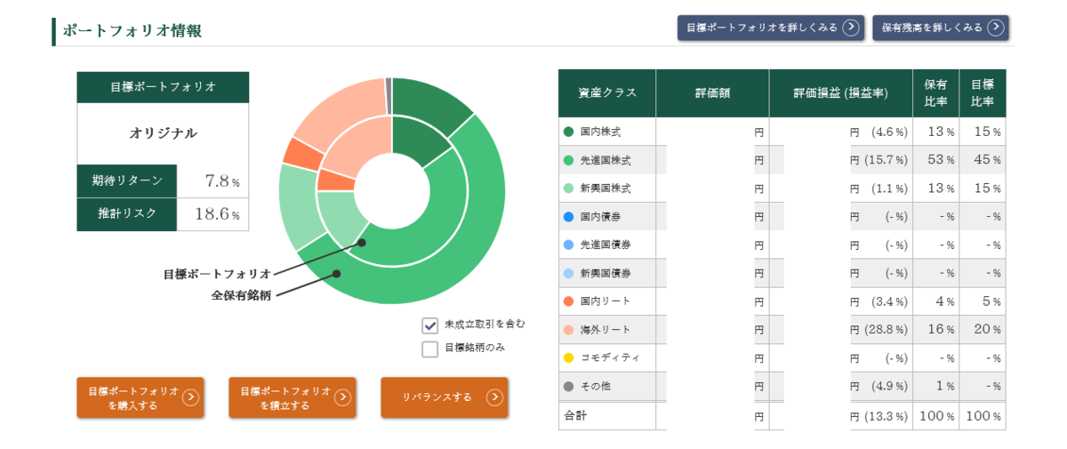Uncheck 未成立取引を含む checkbox

pos(430,325)
